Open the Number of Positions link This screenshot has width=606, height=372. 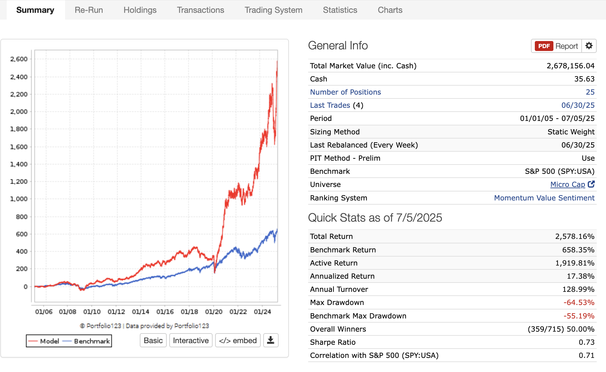click(345, 92)
